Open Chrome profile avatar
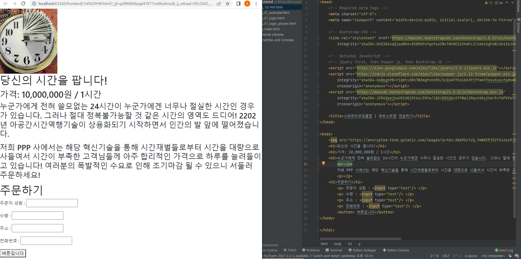Screen dimensions: 521x259 247,4
